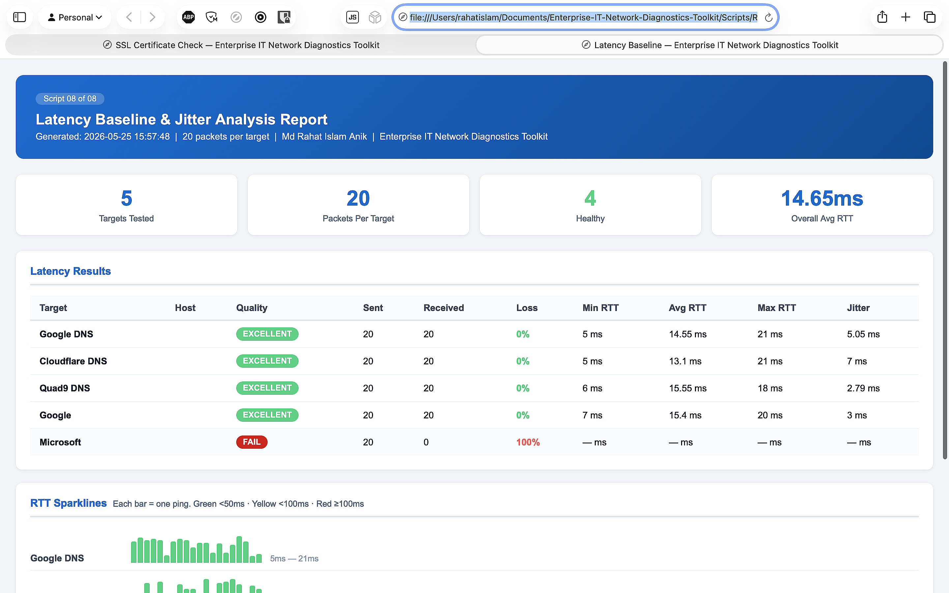Switch to the SSL Certificate Check tab
This screenshot has height=593, width=949.
pyautogui.click(x=241, y=45)
